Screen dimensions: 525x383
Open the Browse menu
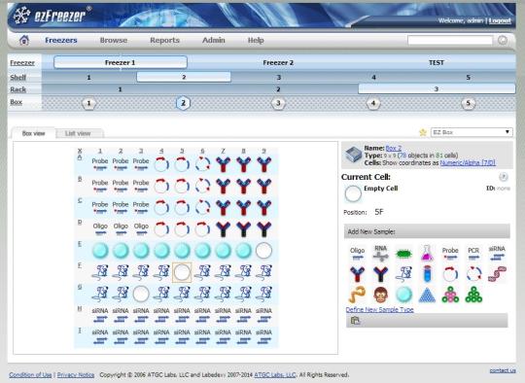pyautogui.click(x=114, y=40)
